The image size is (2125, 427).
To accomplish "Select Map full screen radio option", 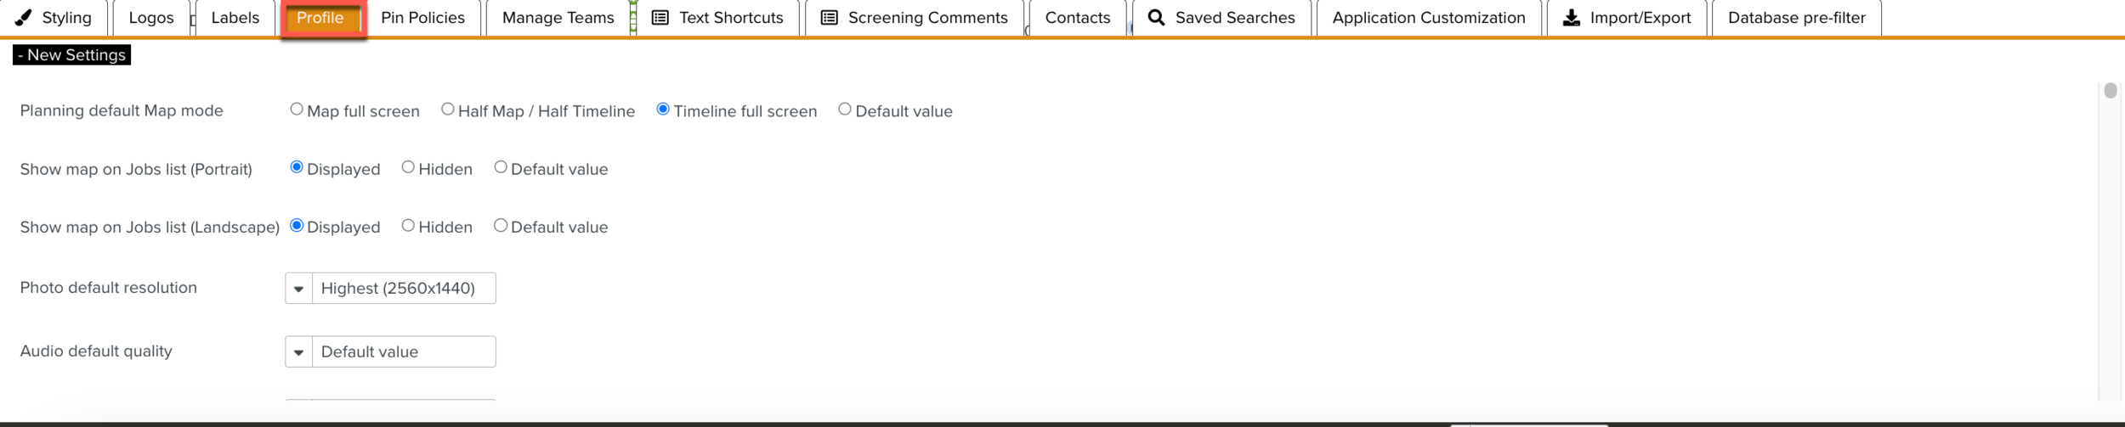I will 297,110.
